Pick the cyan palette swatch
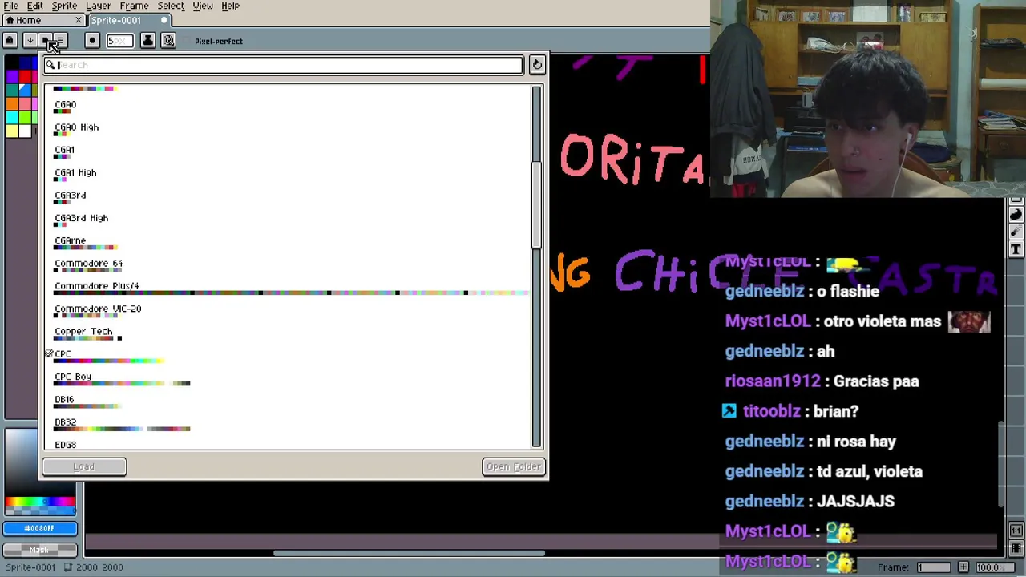Image resolution: width=1026 pixels, height=577 pixels. (x=11, y=117)
